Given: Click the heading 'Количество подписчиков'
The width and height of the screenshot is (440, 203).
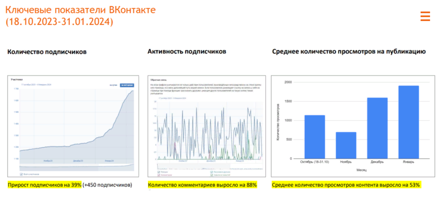Looking at the screenshot, I should coord(47,52).
